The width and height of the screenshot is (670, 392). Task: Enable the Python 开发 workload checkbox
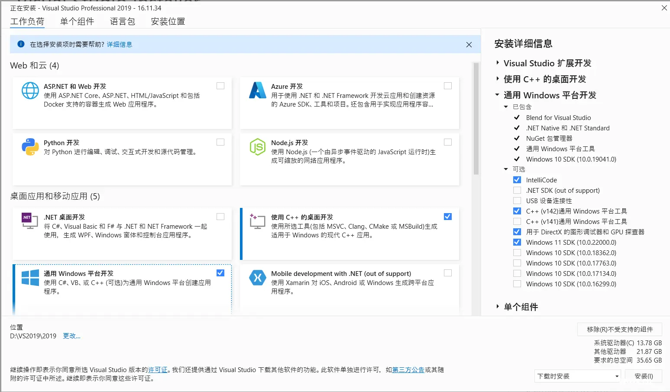[220, 142]
